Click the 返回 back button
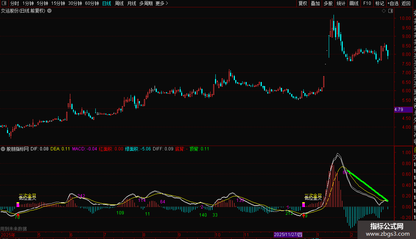Screen dimensions: 416x239 pos(406,3)
